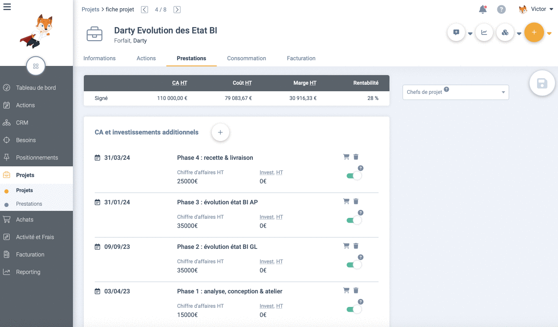Click the 25000€ revenue value
This screenshot has width=558, height=327.
pos(187,181)
